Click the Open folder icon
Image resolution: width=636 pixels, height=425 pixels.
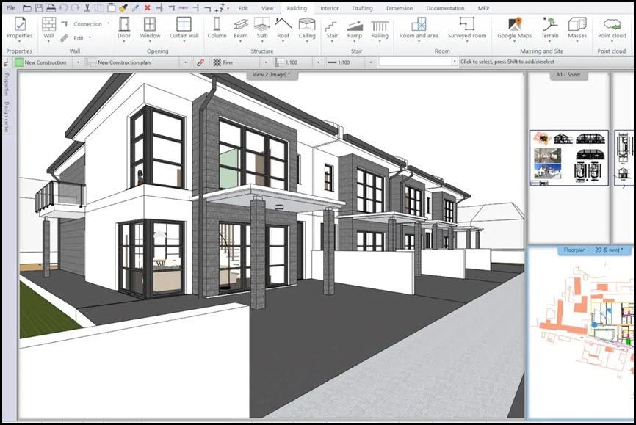pos(27,7)
